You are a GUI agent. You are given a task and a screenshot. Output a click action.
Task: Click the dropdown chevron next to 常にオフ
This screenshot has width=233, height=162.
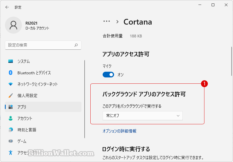(x=178, y=116)
